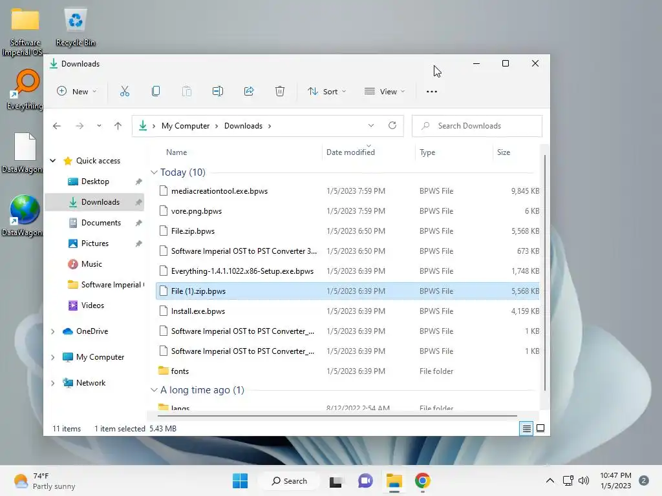Open the Sort options dropdown
Viewport: 662px width, 496px height.
point(326,92)
